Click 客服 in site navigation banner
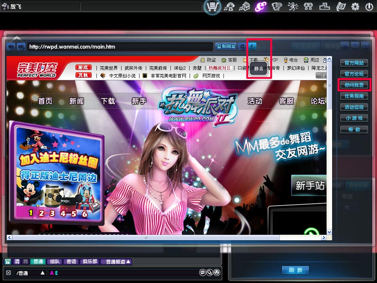This screenshot has width=377, height=283. [x=286, y=101]
